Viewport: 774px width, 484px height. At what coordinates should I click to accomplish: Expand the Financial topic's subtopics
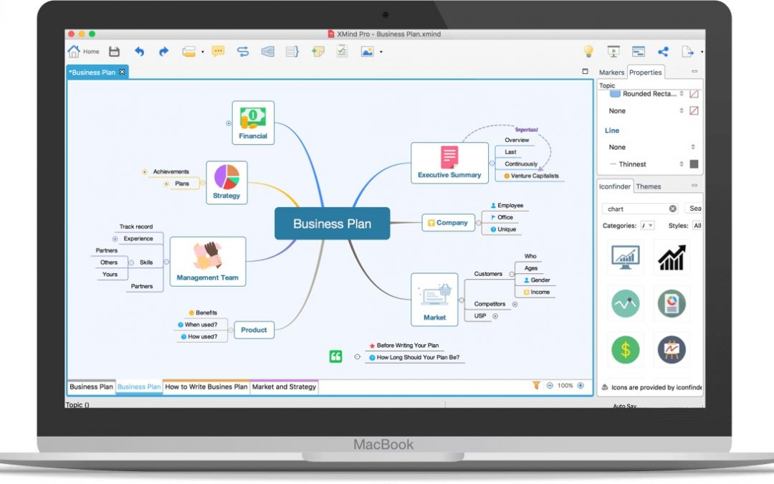click(x=229, y=123)
